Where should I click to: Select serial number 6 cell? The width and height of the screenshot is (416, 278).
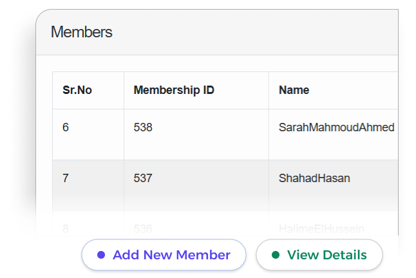point(66,127)
